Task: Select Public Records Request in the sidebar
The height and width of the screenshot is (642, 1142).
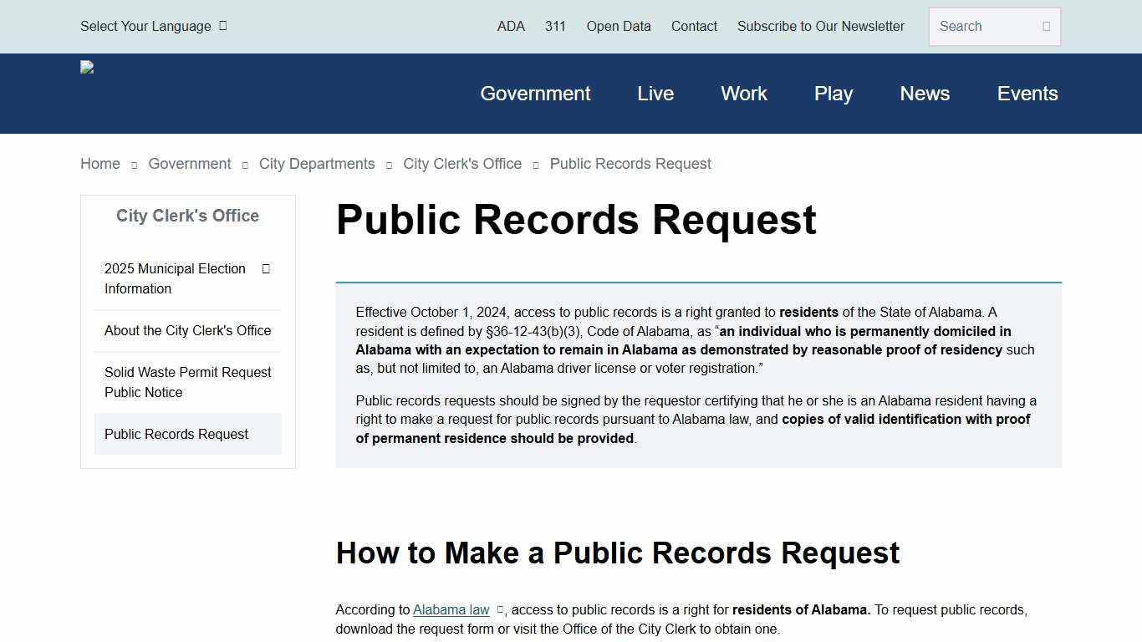Action: pyautogui.click(x=176, y=434)
